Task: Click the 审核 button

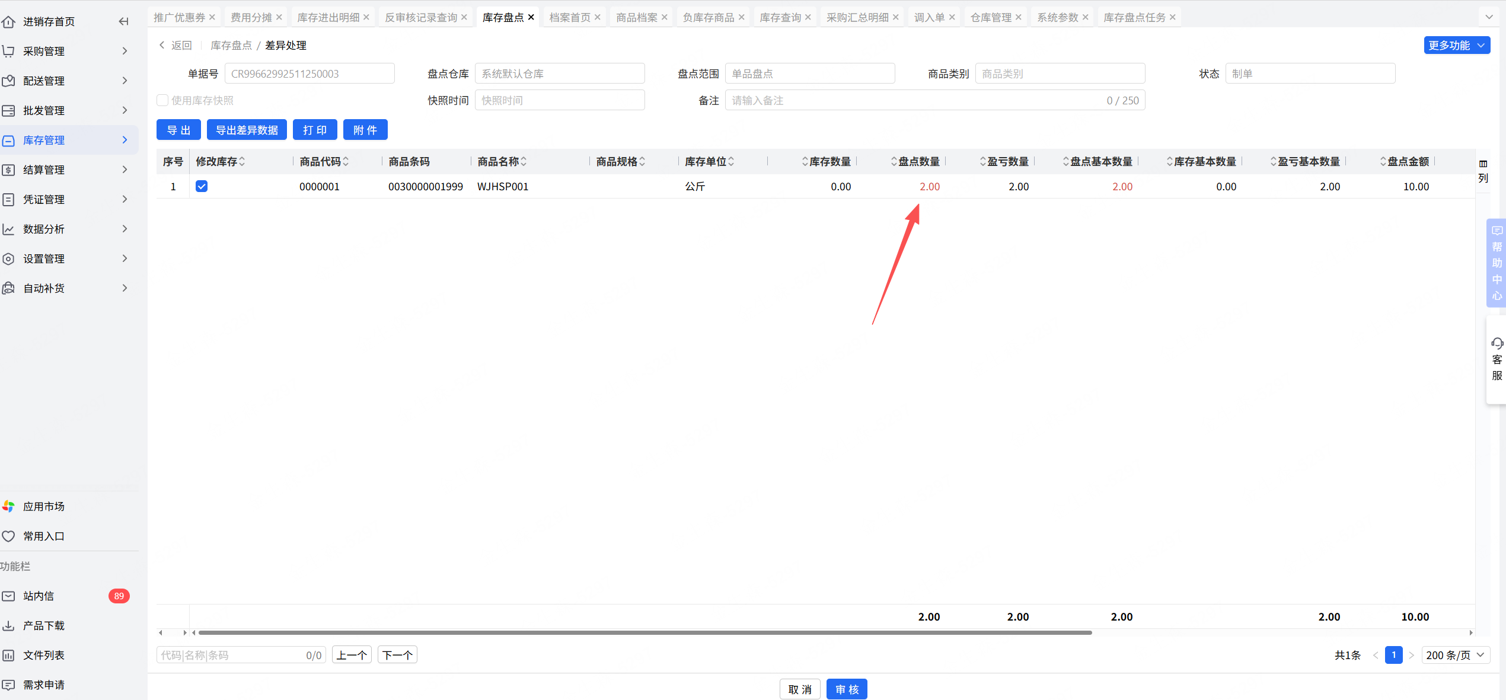Action: click(847, 689)
